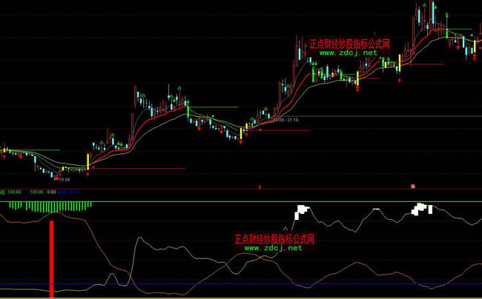This screenshot has height=299, width=482.
Task: Click the 15.50 low price label
Action: (65, 179)
